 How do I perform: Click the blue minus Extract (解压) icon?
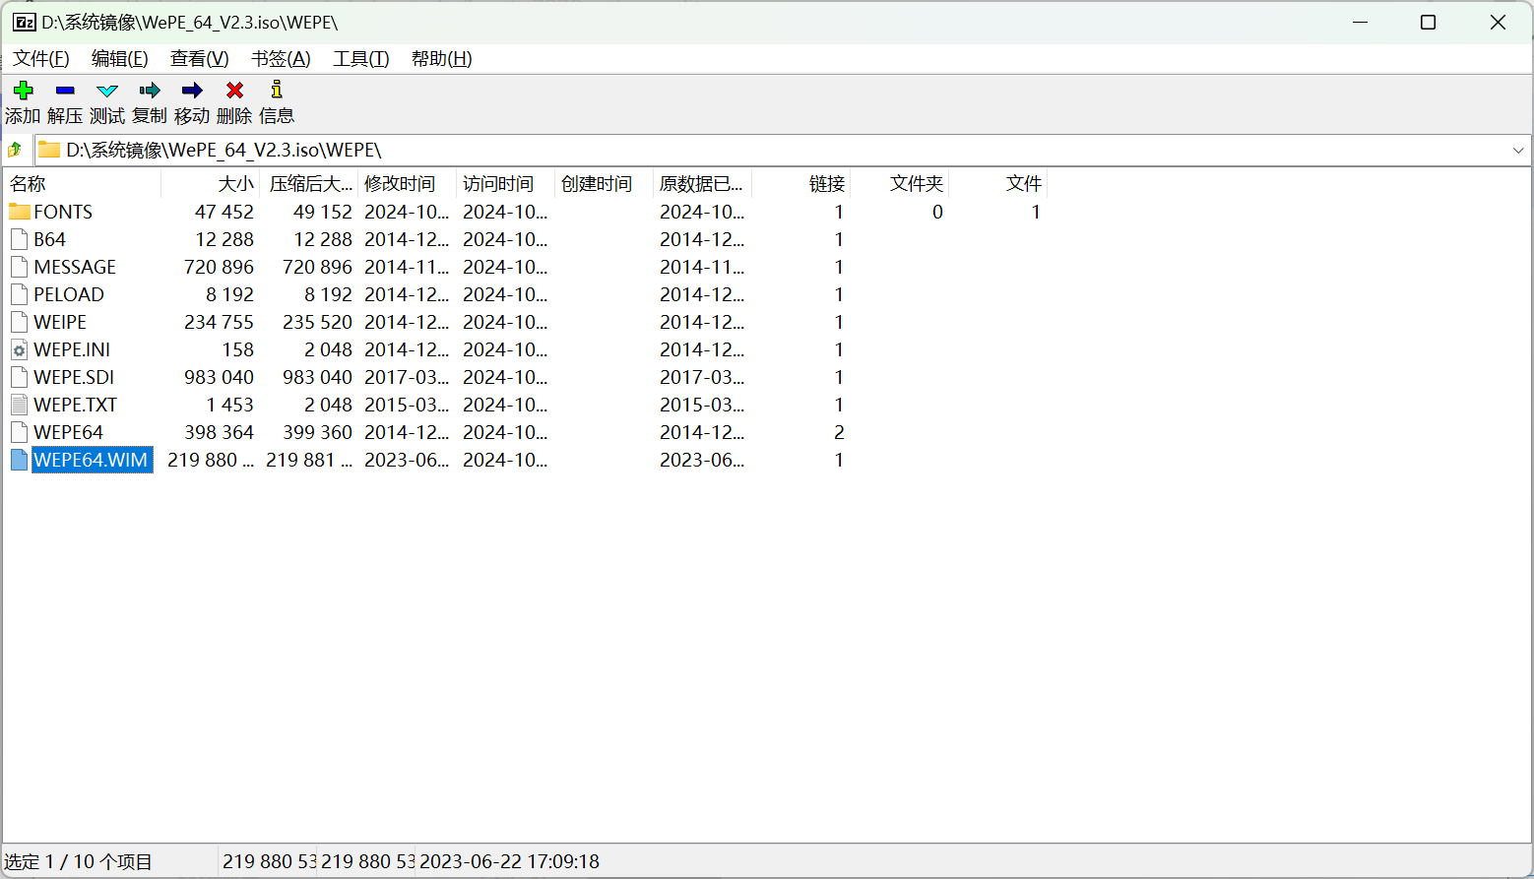coord(65,91)
